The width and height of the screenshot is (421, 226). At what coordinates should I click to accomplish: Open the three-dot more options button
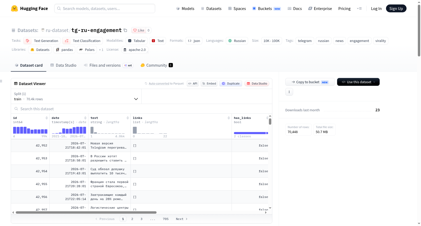coord(289,92)
